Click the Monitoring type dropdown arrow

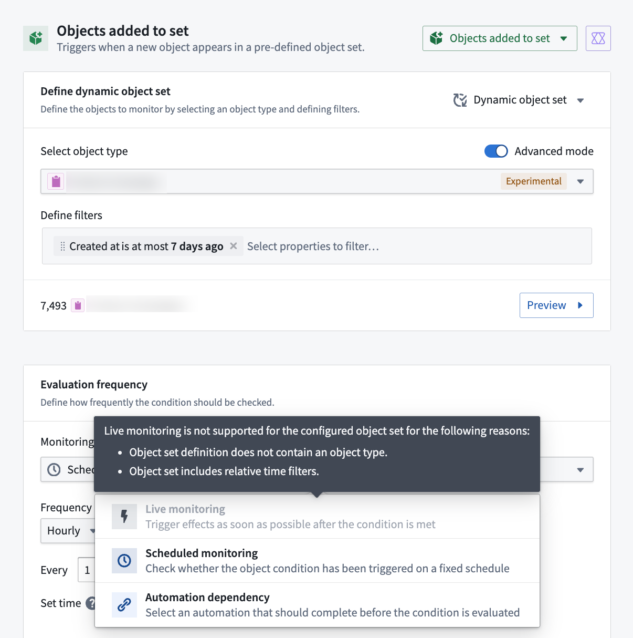point(580,470)
